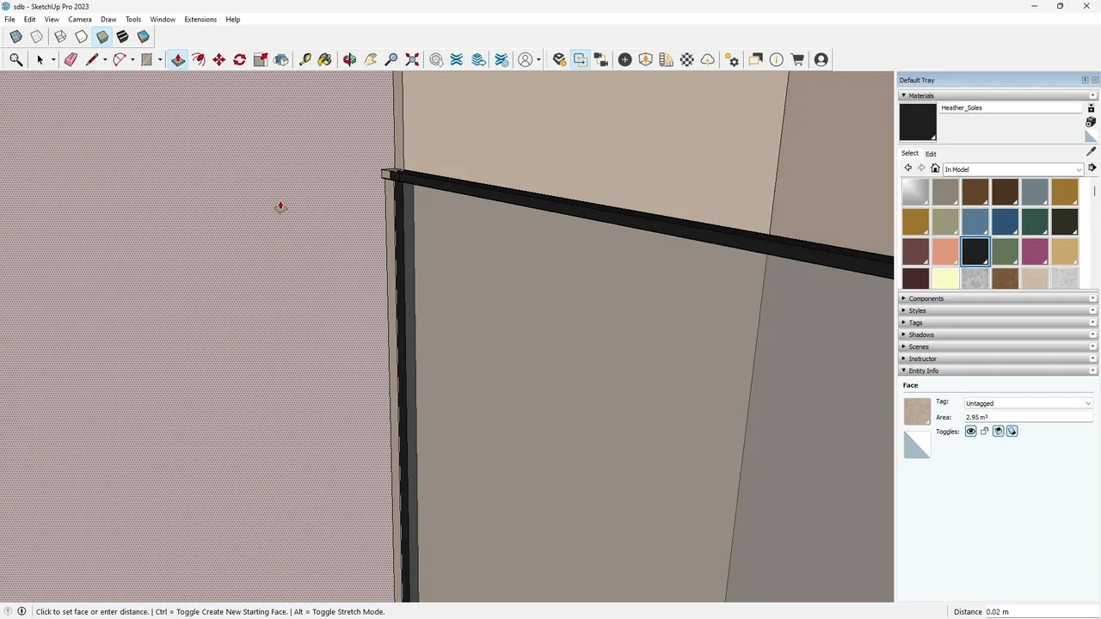Expand the Instructor panel
This screenshot has height=619, width=1101.
[x=998, y=359]
